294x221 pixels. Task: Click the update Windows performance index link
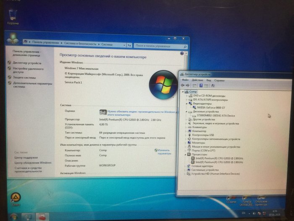click(x=142, y=113)
